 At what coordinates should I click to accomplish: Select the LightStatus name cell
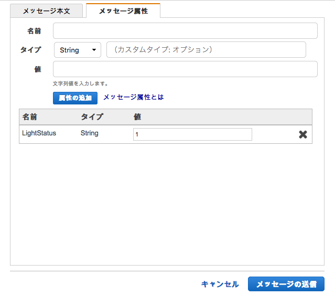[39, 133]
